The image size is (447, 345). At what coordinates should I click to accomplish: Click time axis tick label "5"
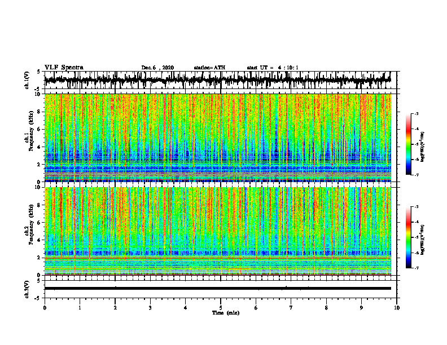(221, 308)
